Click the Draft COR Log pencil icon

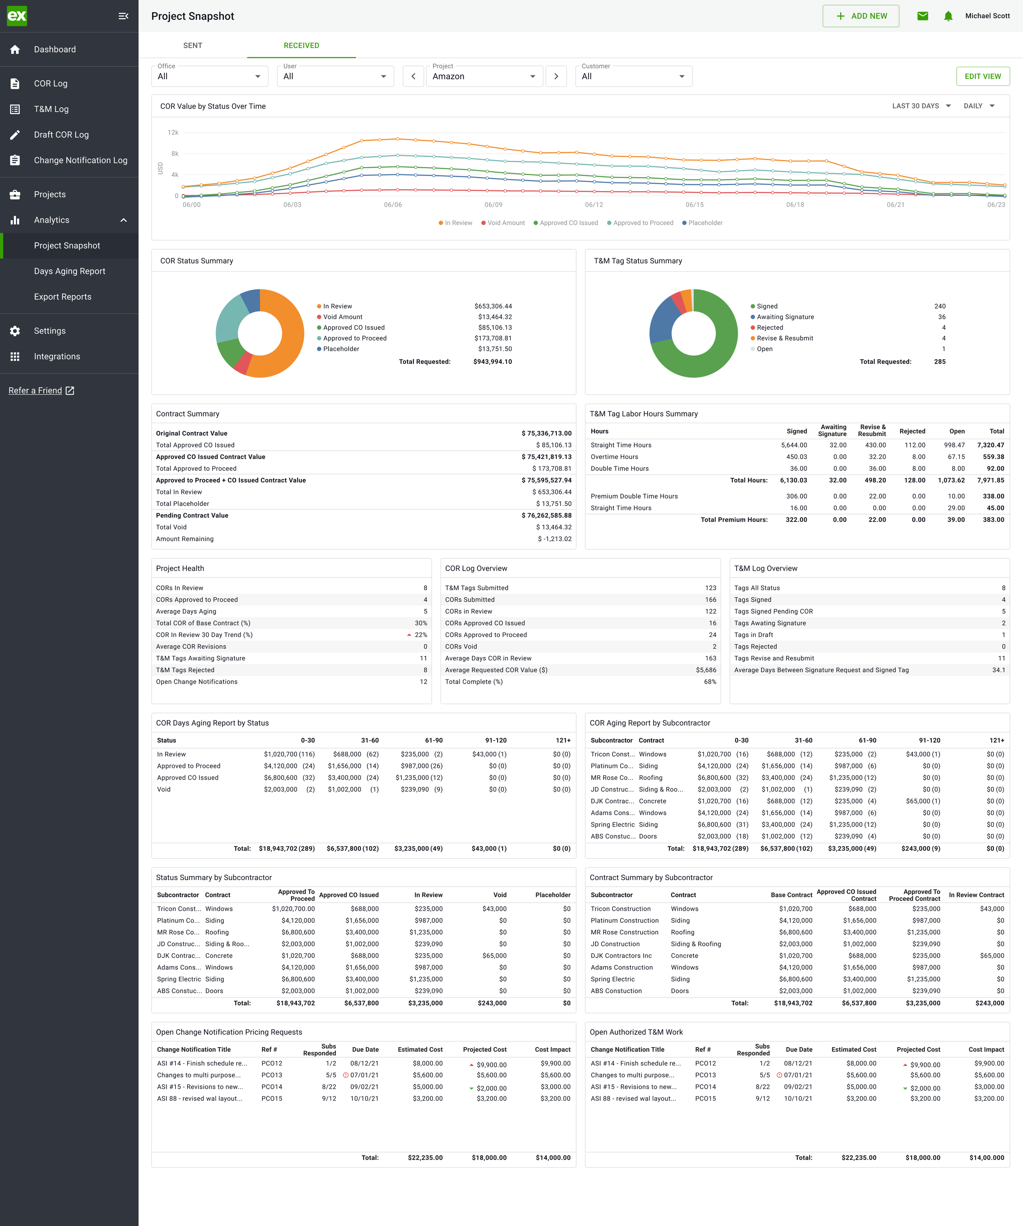15,135
